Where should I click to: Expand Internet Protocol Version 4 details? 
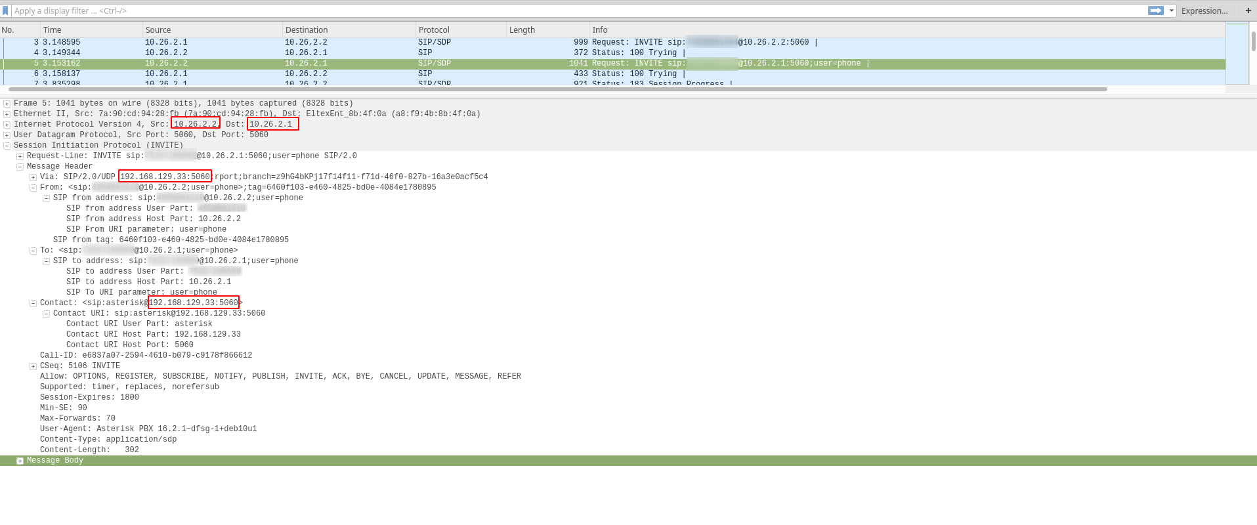7,125
